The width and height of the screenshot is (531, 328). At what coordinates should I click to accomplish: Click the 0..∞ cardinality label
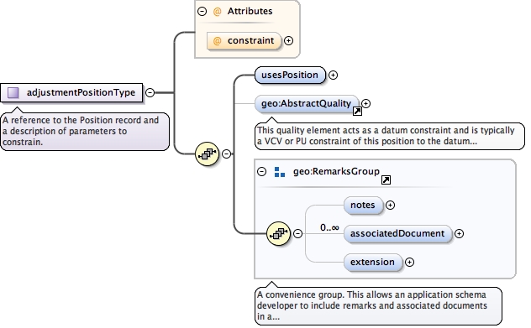click(x=329, y=227)
